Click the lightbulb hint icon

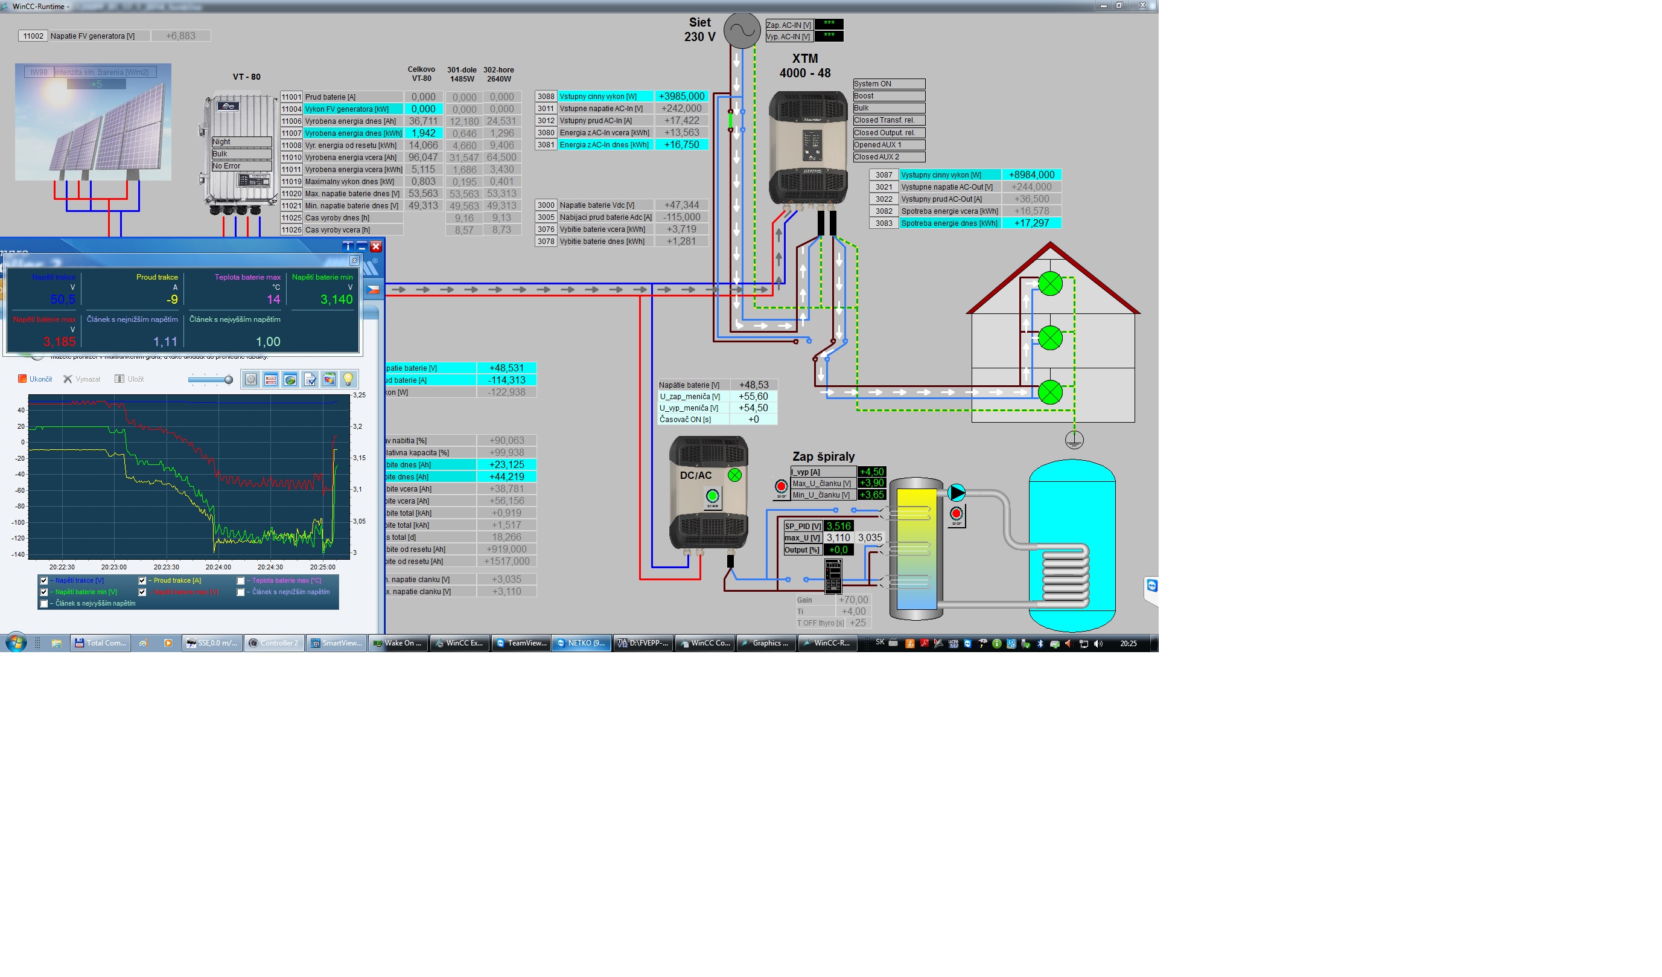coord(348,379)
